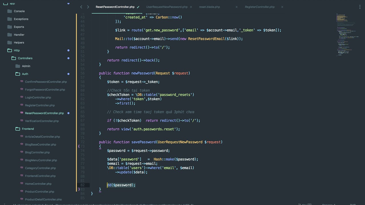Open ConfirmPasswordController.php from sidebar

[x=46, y=82]
